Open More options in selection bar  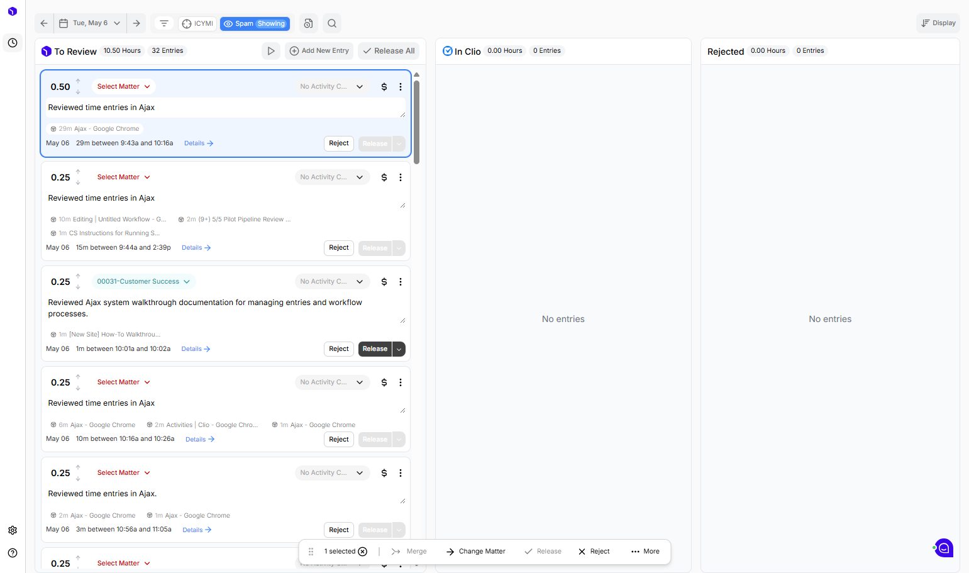(645, 552)
